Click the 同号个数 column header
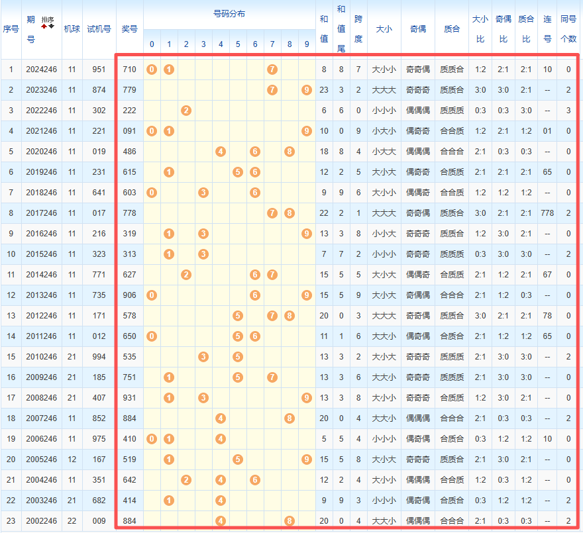Image resolution: width=583 pixels, height=533 pixels. click(568, 29)
